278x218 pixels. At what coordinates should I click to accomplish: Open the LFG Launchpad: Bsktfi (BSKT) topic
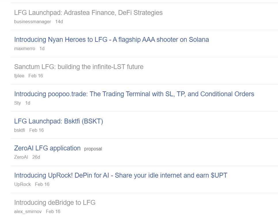(x=58, y=121)
